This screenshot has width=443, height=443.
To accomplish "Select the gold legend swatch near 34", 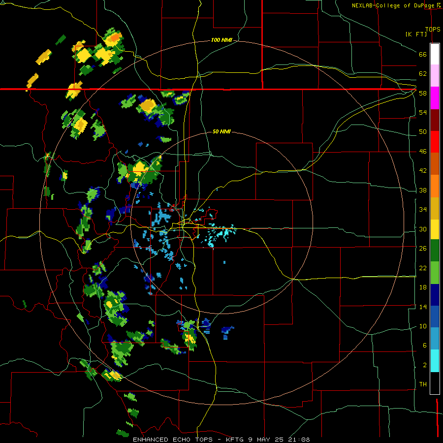I will [x=435, y=208].
